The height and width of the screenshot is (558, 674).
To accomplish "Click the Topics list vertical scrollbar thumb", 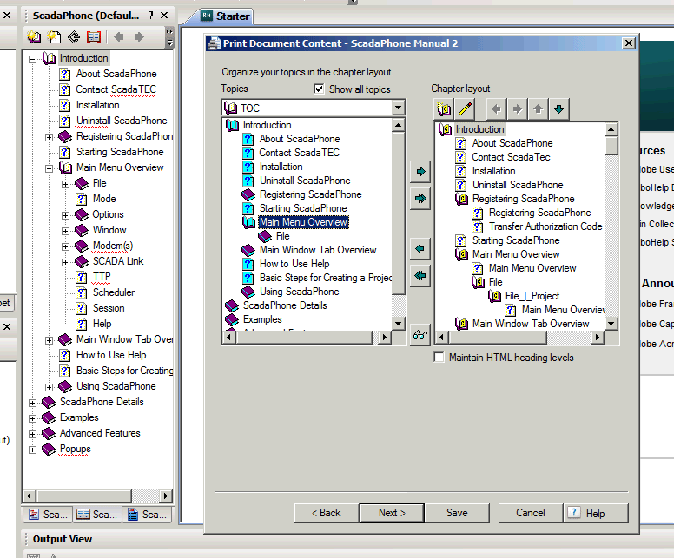I will coord(399,213).
